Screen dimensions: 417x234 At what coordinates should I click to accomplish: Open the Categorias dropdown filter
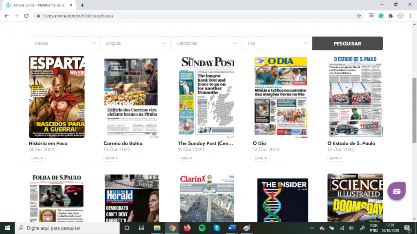click(x=206, y=43)
